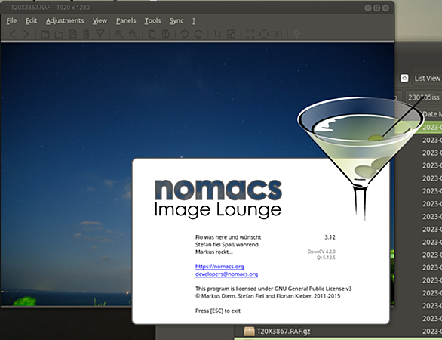This screenshot has width=442, height=340.
Task: Click the 1:1 actual size icon
Action: tap(278, 34)
